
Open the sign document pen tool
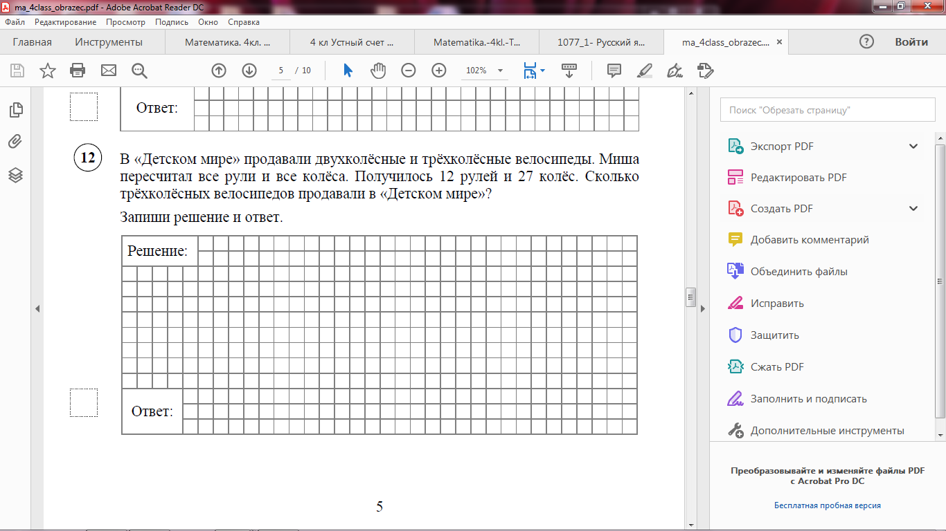[674, 70]
